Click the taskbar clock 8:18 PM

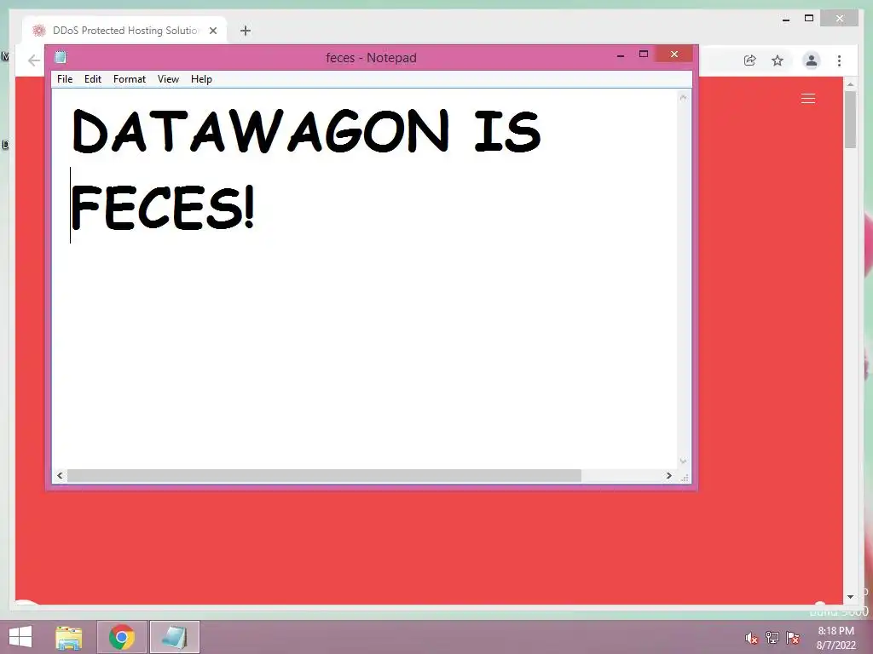pos(835,631)
